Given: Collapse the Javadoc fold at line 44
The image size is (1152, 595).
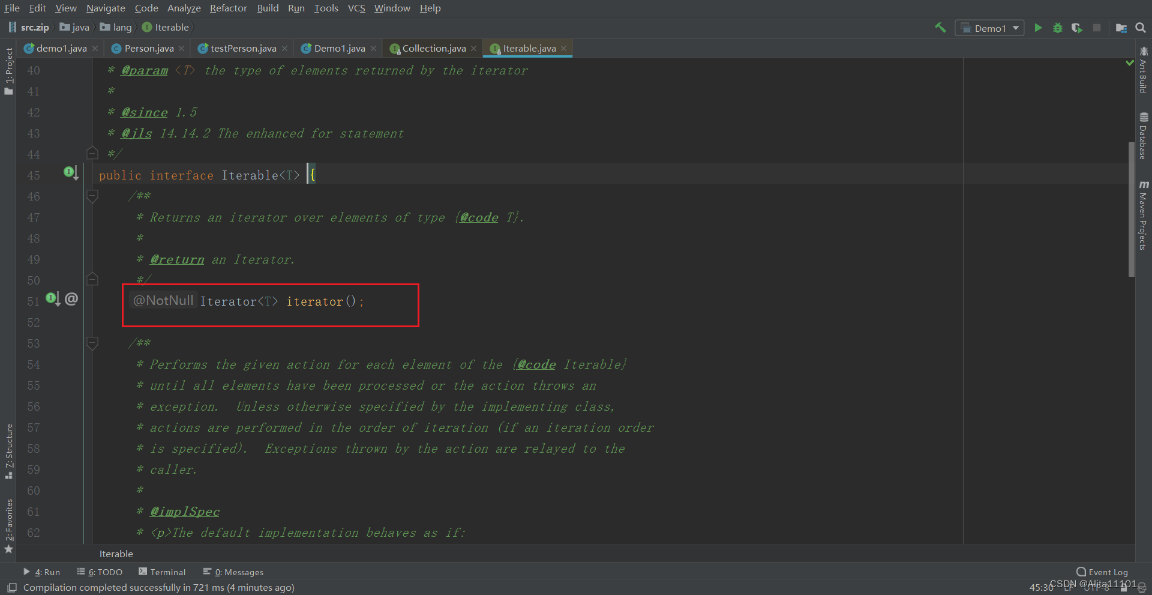Looking at the screenshot, I should click(x=92, y=153).
